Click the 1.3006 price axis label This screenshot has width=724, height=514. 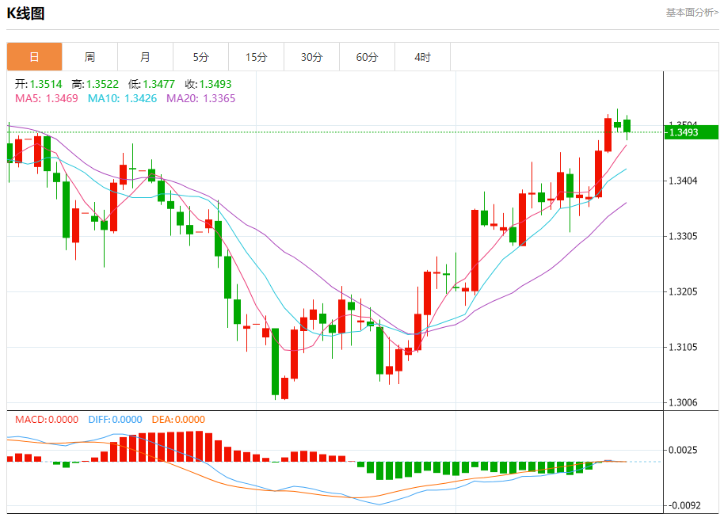pos(684,402)
